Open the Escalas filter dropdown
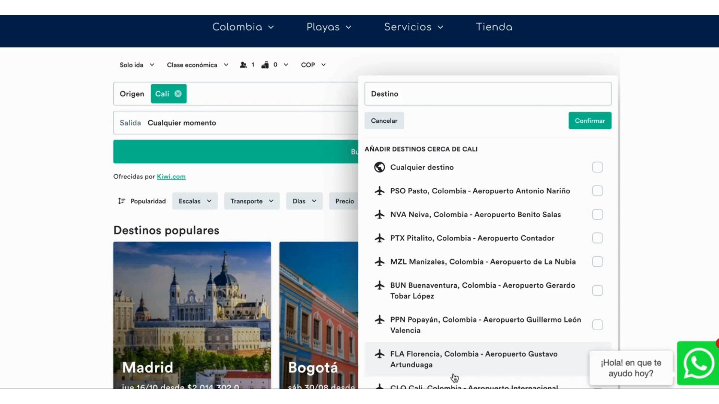Image resolution: width=719 pixels, height=404 pixels. [195, 201]
